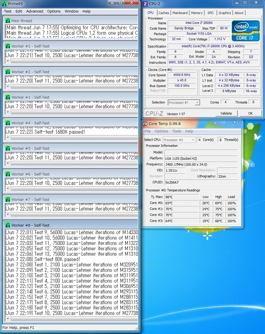The height and width of the screenshot is (334, 265).
Task: Click the Prime95 title bar icon
Action: tap(4, 4)
